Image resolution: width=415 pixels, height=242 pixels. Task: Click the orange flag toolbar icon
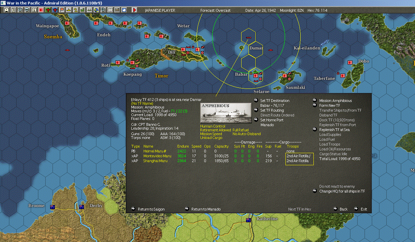(x=62, y=10)
